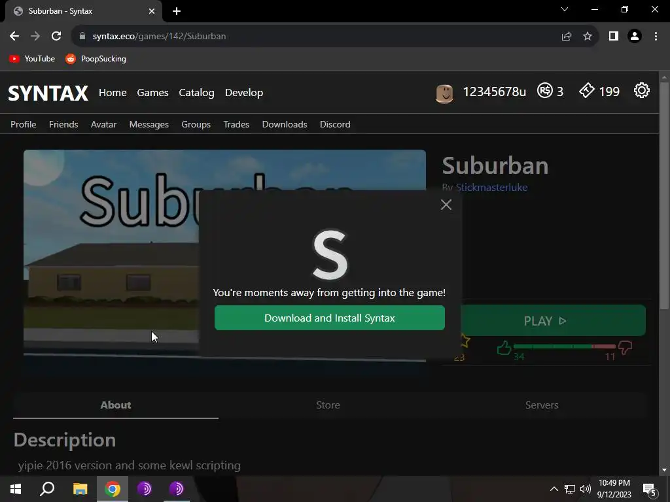Switch to the Servers tab
Viewport: 670px width, 502px height.
click(x=542, y=405)
